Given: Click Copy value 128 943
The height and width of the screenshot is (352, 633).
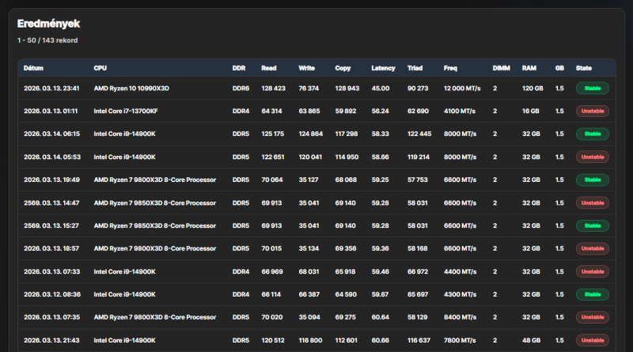Looking at the screenshot, I should 347,88.
